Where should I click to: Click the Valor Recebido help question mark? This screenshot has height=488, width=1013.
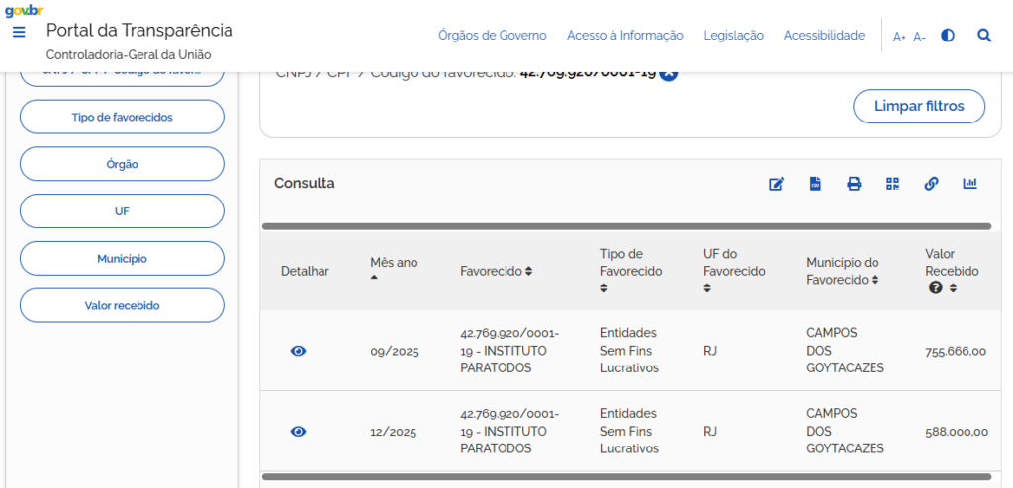click(934, 288)
